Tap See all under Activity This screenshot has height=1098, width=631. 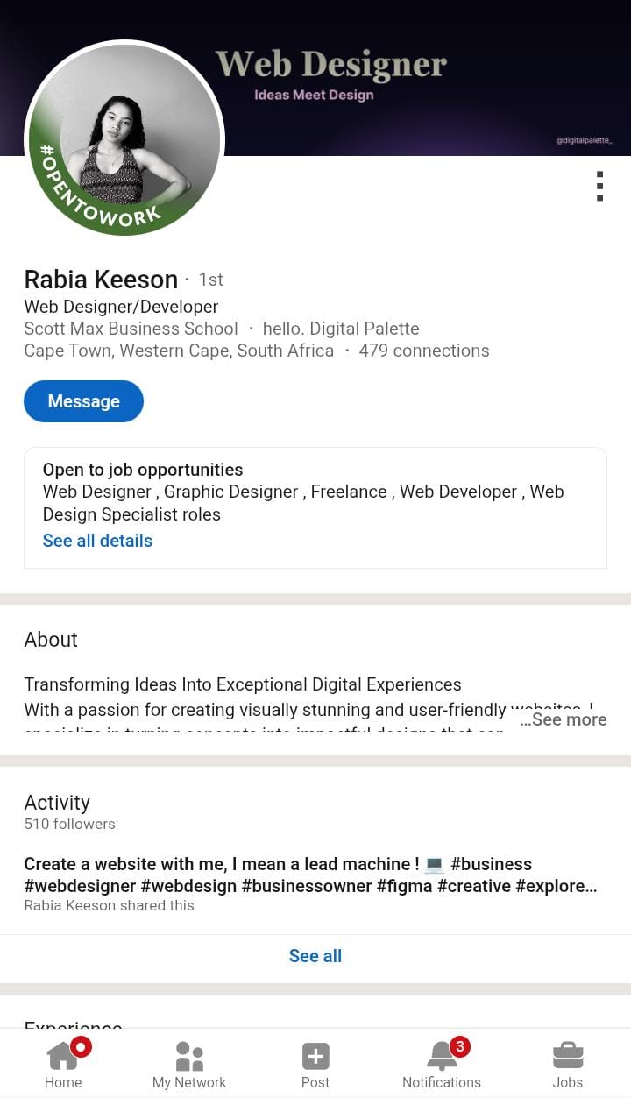(315, 956)
